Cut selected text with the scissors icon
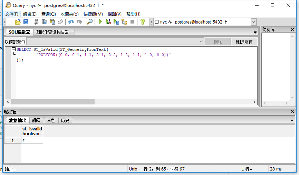The height and width of the screenshot is (175, 299). click(36, 22)
